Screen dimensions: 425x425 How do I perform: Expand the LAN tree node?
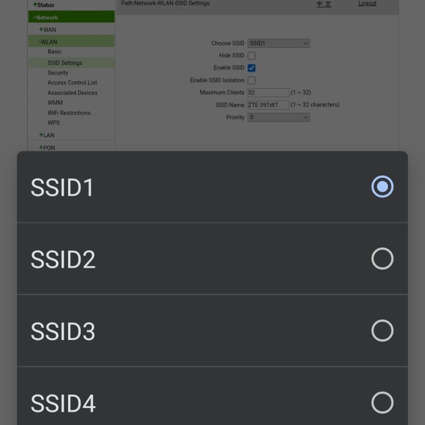click(47, 135)
